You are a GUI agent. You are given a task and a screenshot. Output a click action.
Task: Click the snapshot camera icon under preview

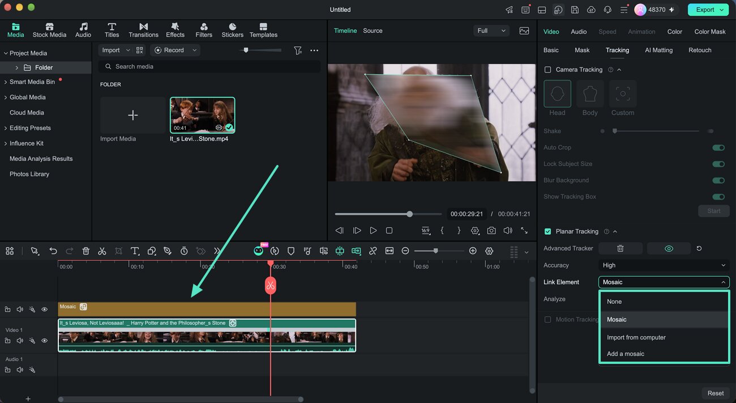tap(491, 231)
